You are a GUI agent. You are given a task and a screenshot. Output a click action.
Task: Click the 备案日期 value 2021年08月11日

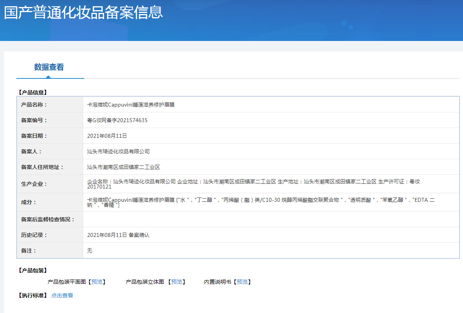[x=107, y=136]
